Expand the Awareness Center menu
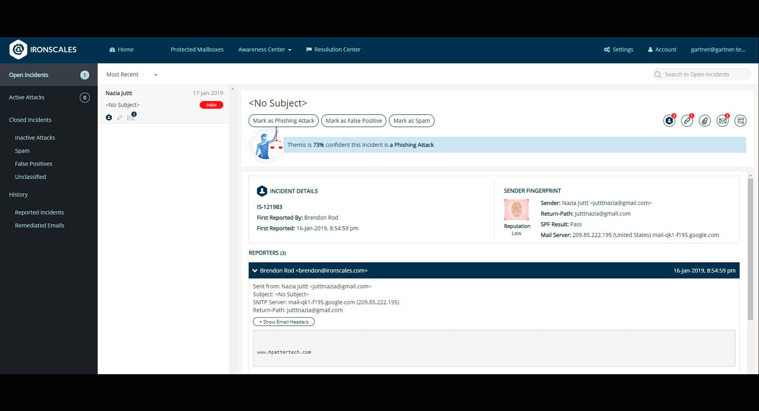This screenshot has width=759, height=411. tap(265, 50)
